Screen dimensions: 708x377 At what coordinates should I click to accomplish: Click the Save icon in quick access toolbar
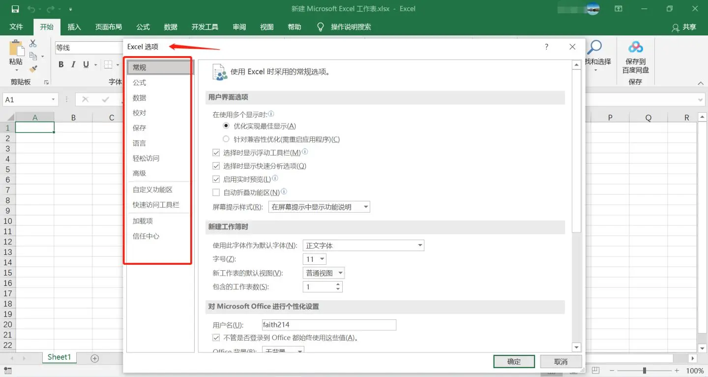[15, 9]
